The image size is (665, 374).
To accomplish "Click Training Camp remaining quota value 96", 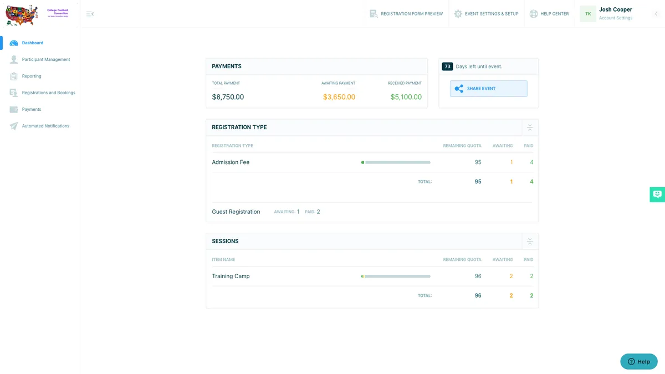I will point(478,276).
